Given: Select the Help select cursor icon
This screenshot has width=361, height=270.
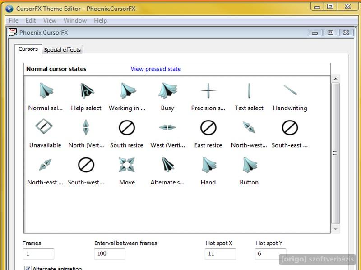Looking at the screenshot, I should pyautogui.click(x=87, y=90).
